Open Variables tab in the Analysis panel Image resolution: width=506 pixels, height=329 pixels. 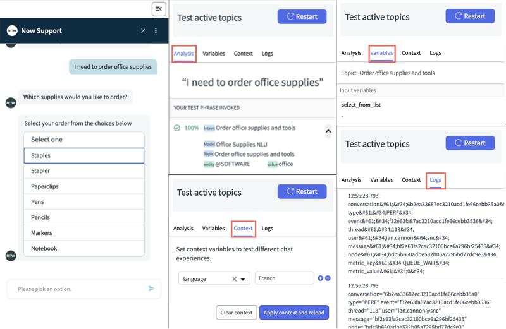coord(214,54)
